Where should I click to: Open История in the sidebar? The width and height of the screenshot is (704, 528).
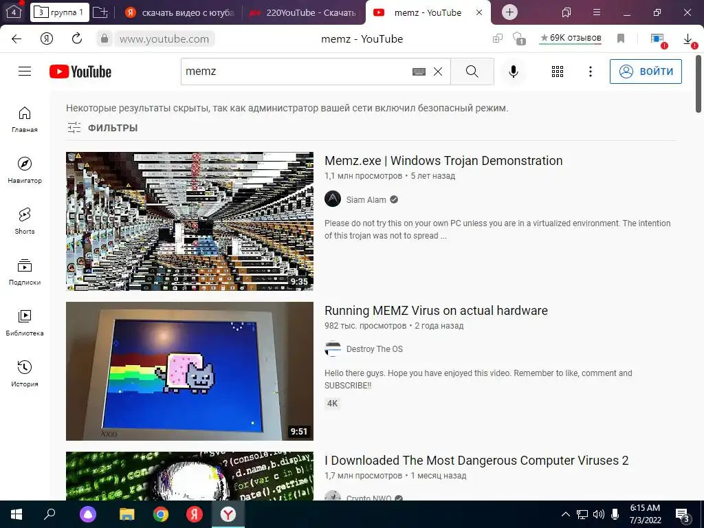[x=25, y=373]
